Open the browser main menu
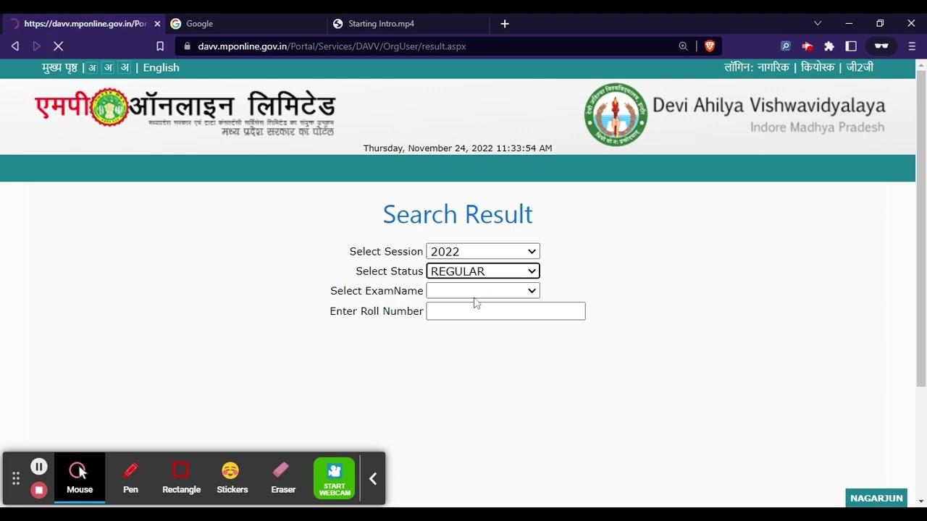927x521 pixels. point(912,46)
